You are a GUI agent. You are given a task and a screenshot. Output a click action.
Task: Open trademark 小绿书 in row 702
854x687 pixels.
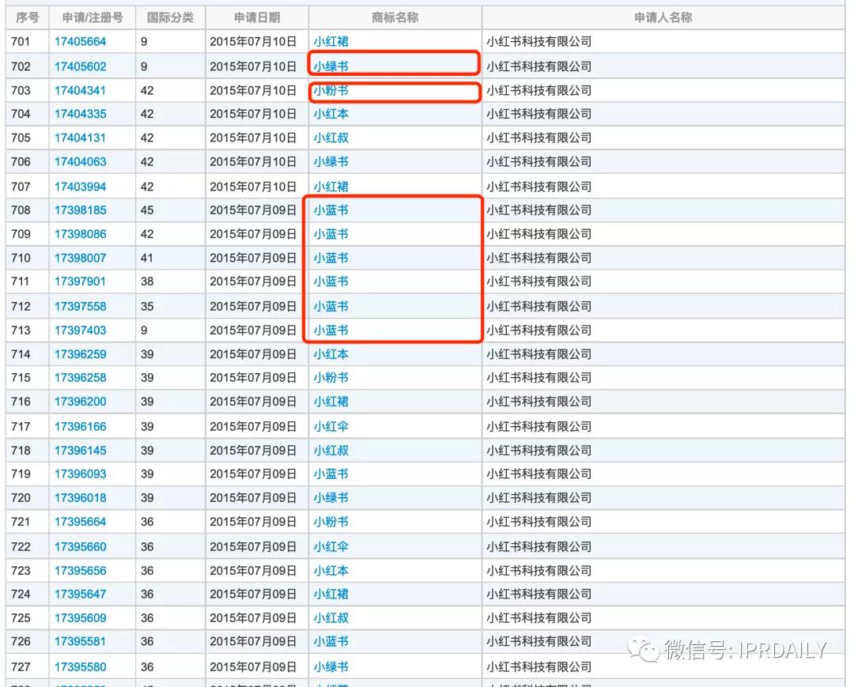pyautogui.click(x=331, y=66)
